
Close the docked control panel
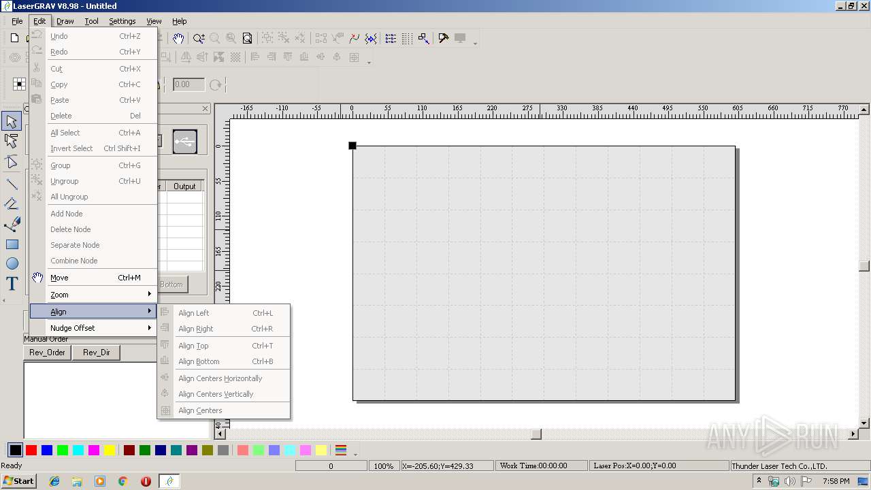[206, 109]
